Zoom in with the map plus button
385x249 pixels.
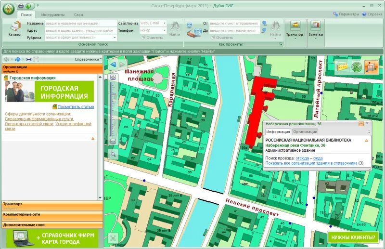point(113,78)
